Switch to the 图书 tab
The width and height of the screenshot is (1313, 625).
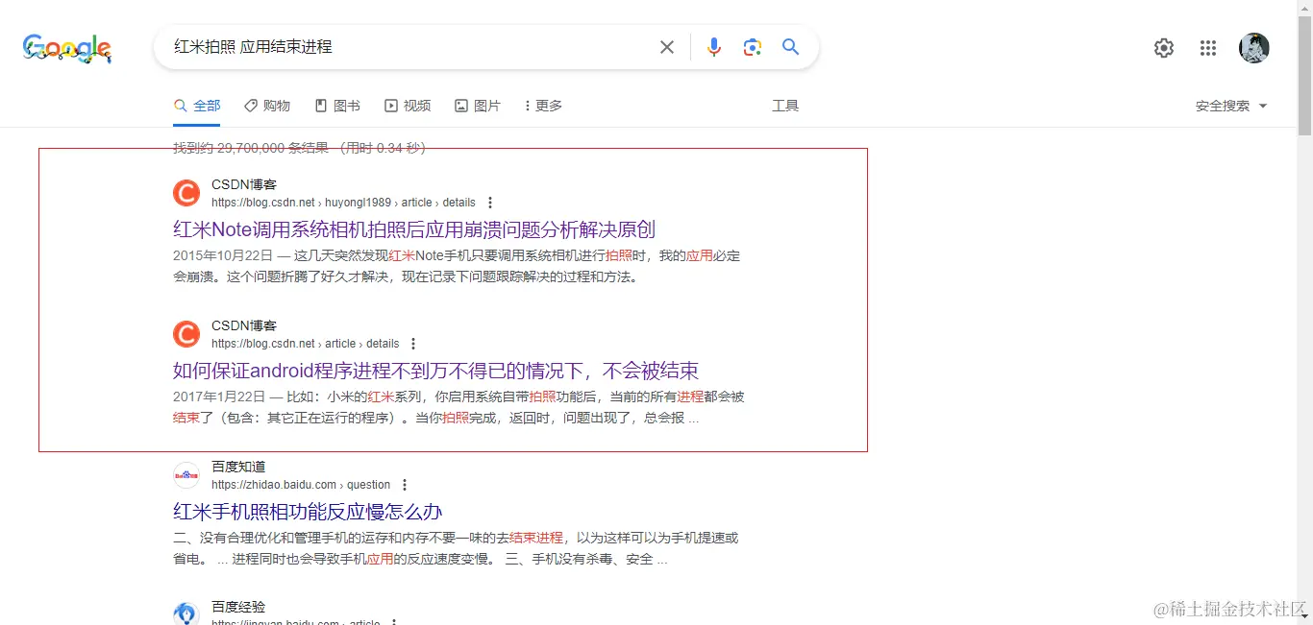(x=337, y=106)
